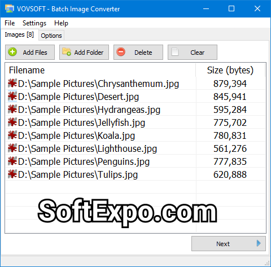
Task: Click the size value 620,888
Action: 230,174
